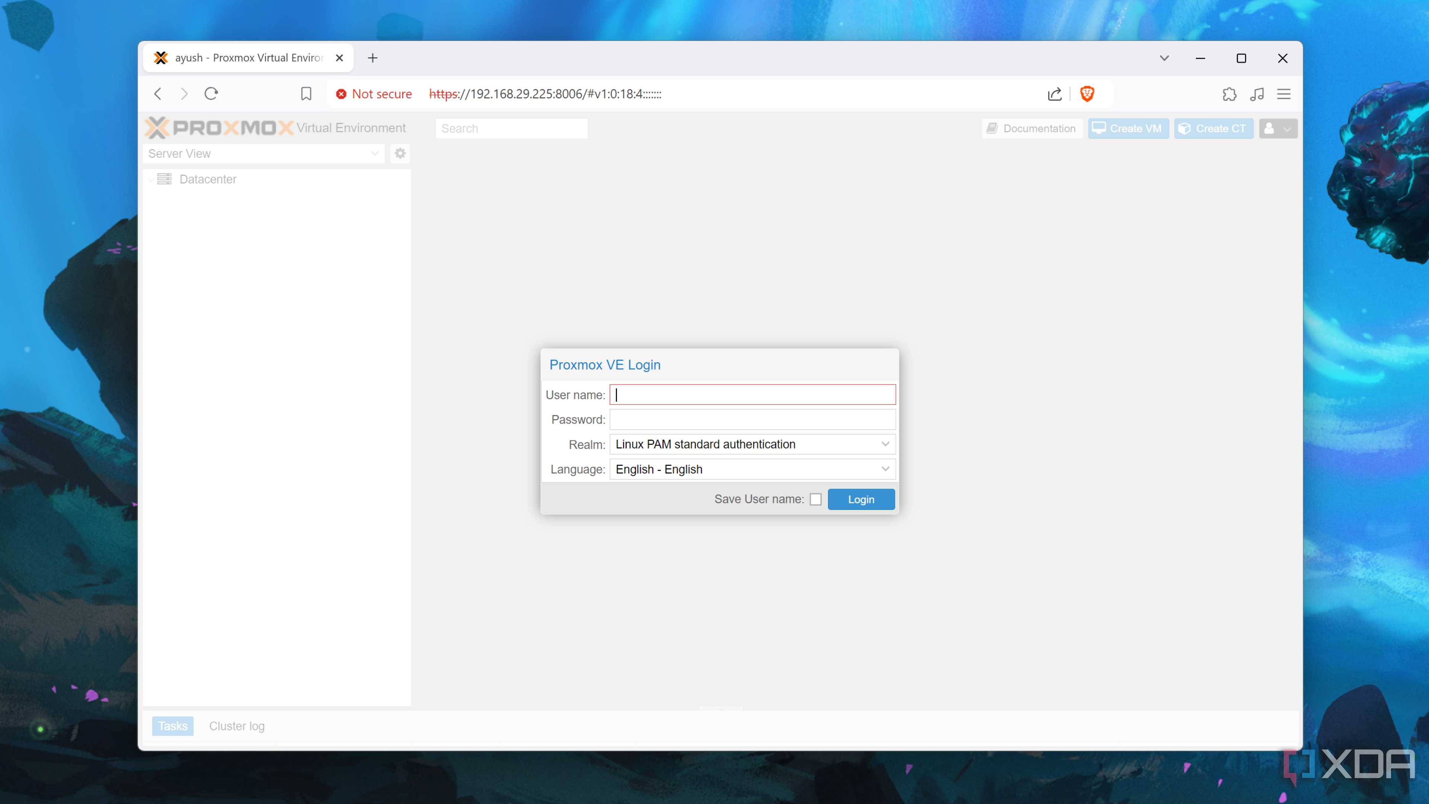The height and width of the screenshot is (804, 1429).
Task: Bookmark this page with the bookmark icon
Action: click(306, 94)
